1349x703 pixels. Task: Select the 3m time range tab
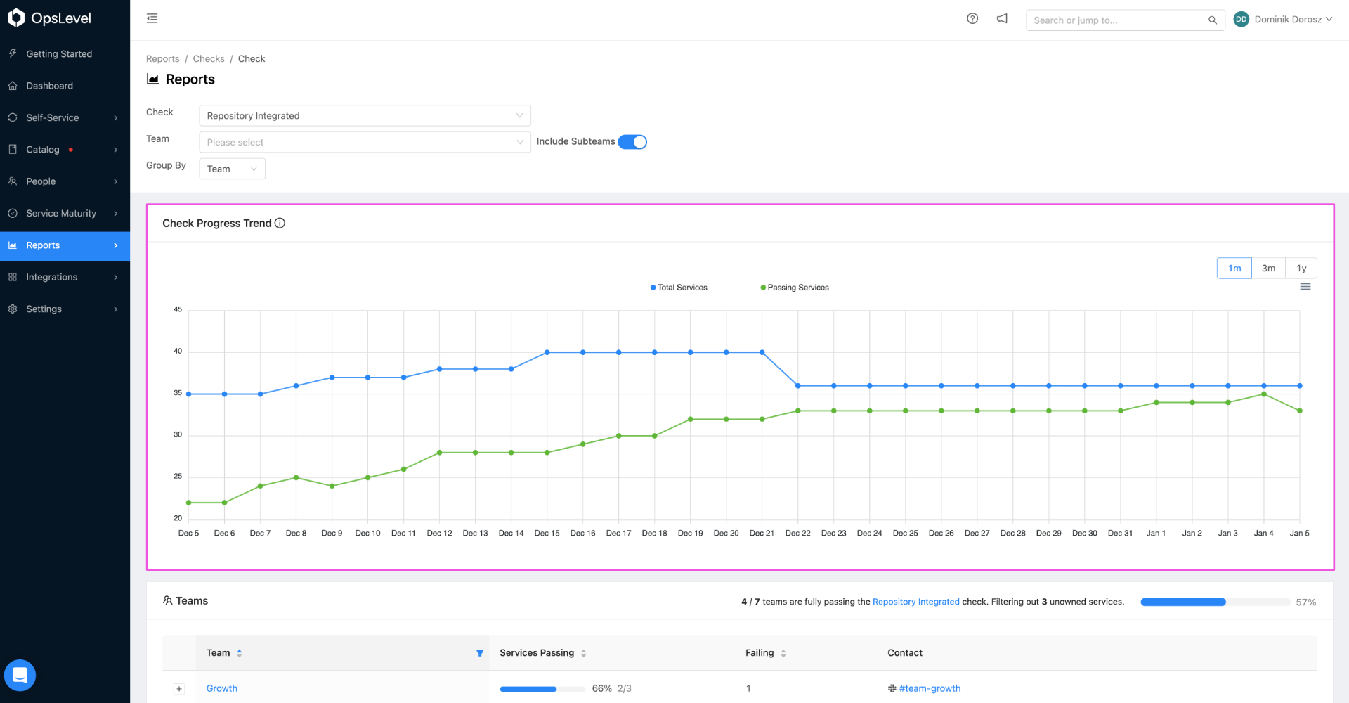pos(1268,268)
